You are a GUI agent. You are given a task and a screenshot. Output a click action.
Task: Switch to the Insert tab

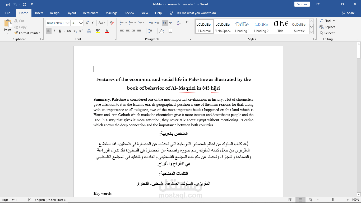point(39,13)
